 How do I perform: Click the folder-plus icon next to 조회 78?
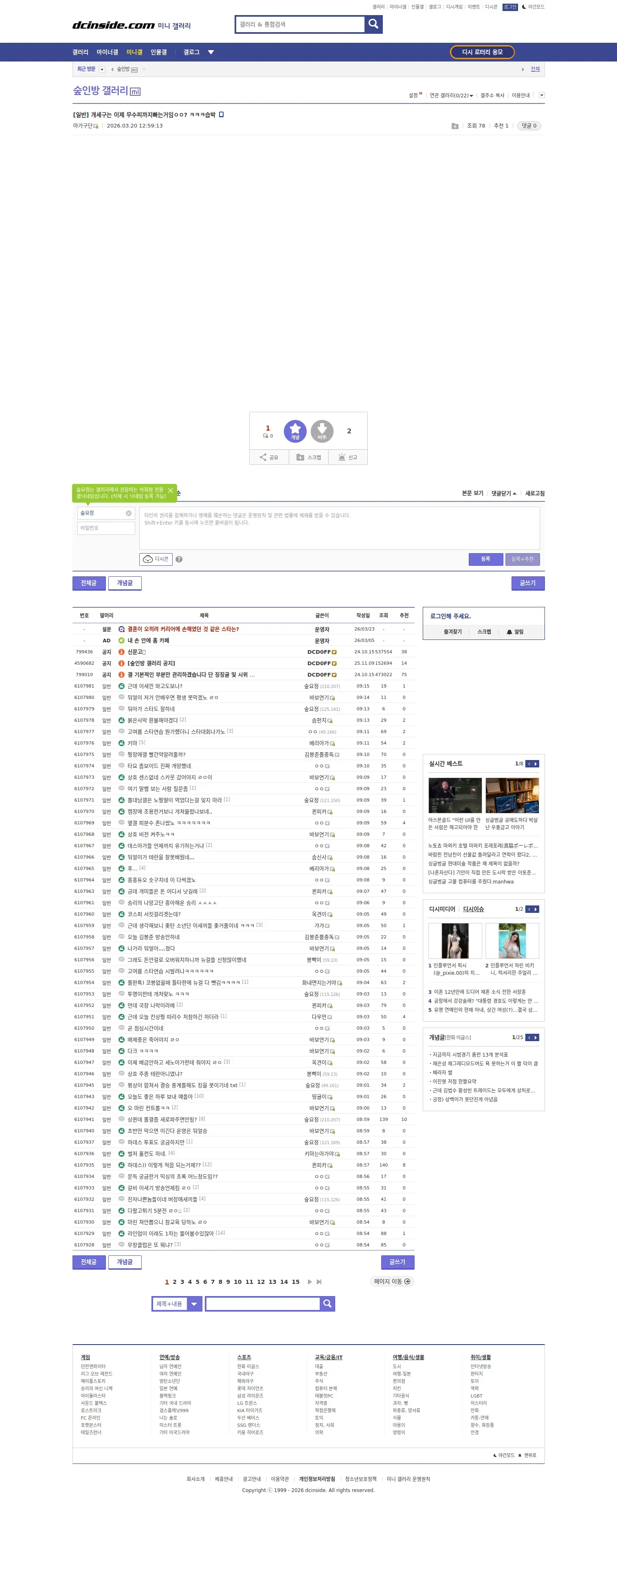coord(455,126)
